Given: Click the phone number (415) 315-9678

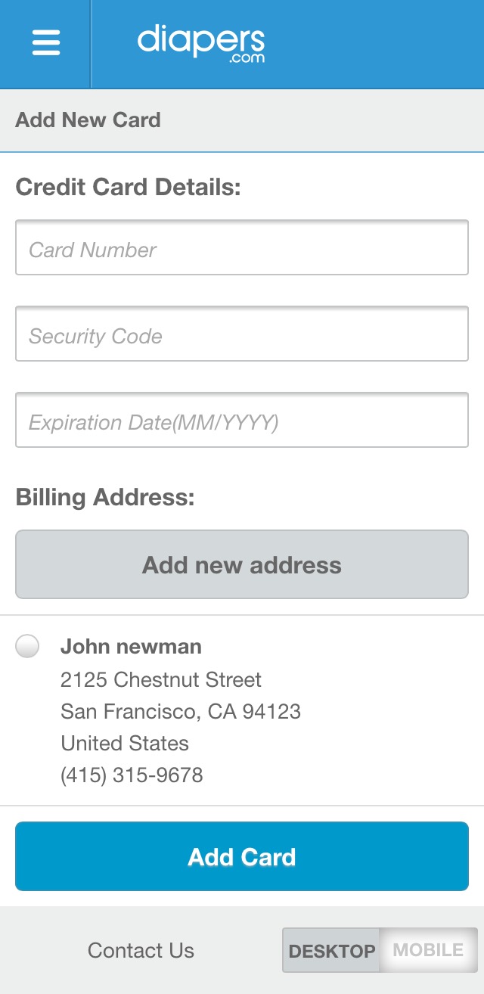Looking at the screenshot, I should pyautogui.click(x=132, y=775).
